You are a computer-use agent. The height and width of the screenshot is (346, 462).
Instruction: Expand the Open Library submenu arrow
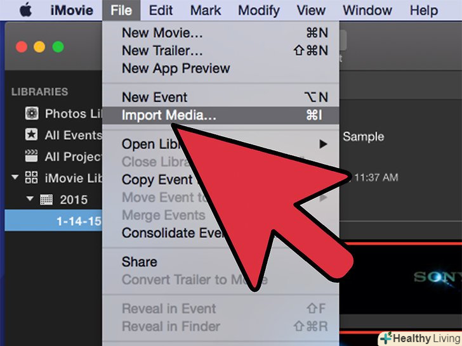(323, 144)
